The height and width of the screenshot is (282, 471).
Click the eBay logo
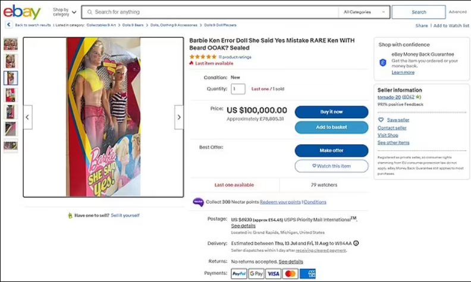point(22,12)
